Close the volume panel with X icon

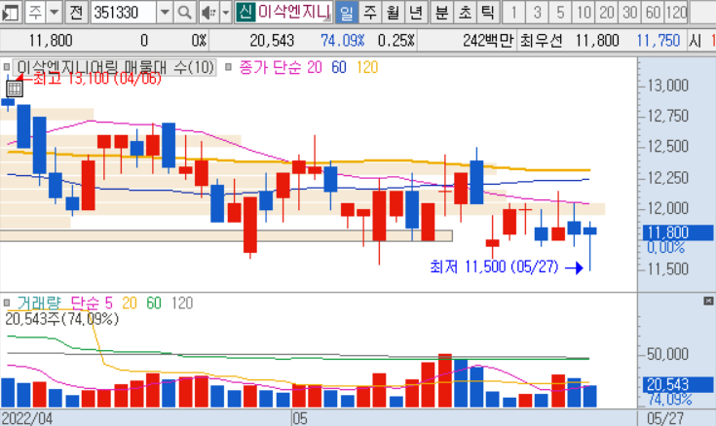pyautogui.click(x=708, y=302)
